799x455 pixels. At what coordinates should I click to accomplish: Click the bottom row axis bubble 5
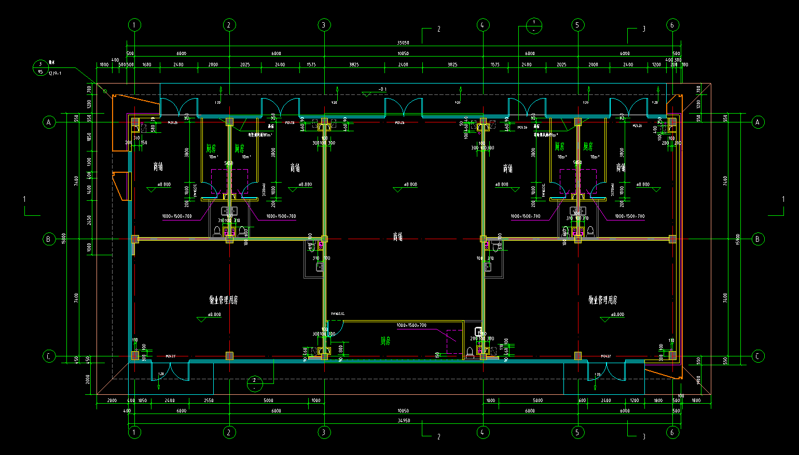(578, 432)
